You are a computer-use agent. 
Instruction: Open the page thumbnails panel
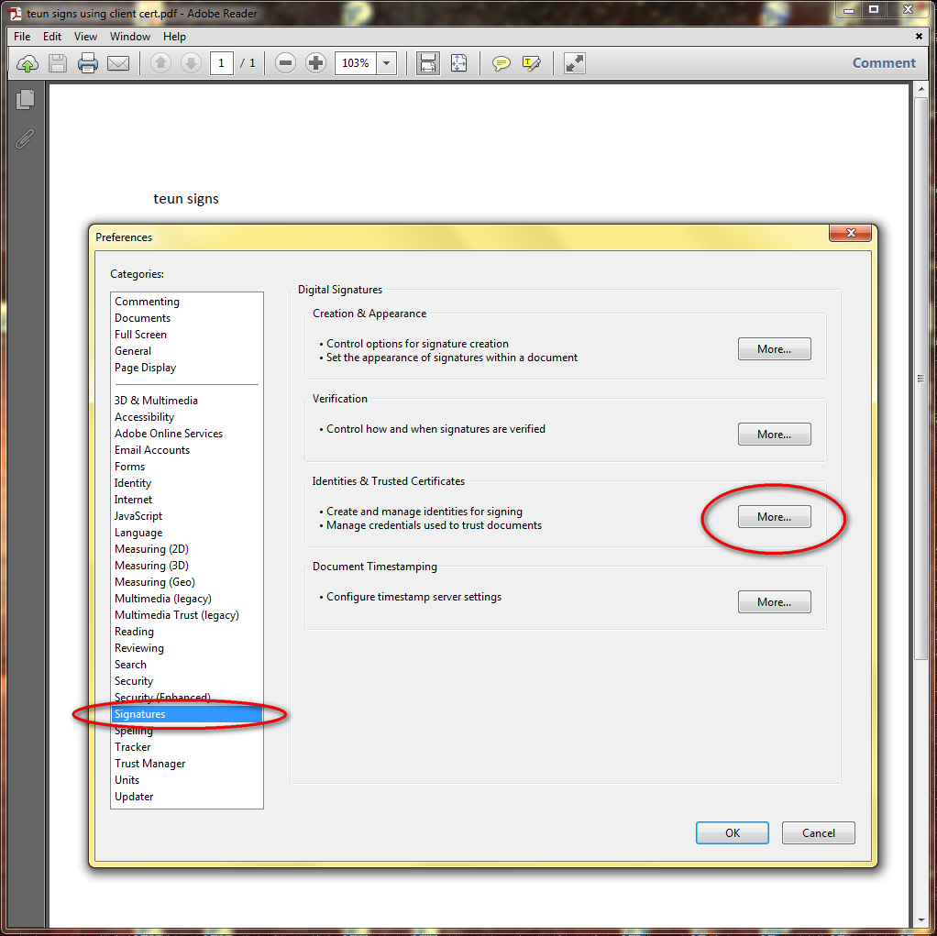[26, 99]
